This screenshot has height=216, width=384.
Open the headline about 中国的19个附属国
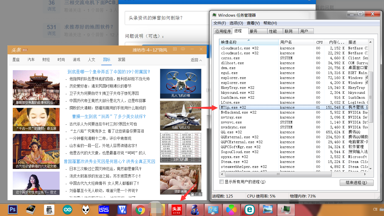point(108,72)
